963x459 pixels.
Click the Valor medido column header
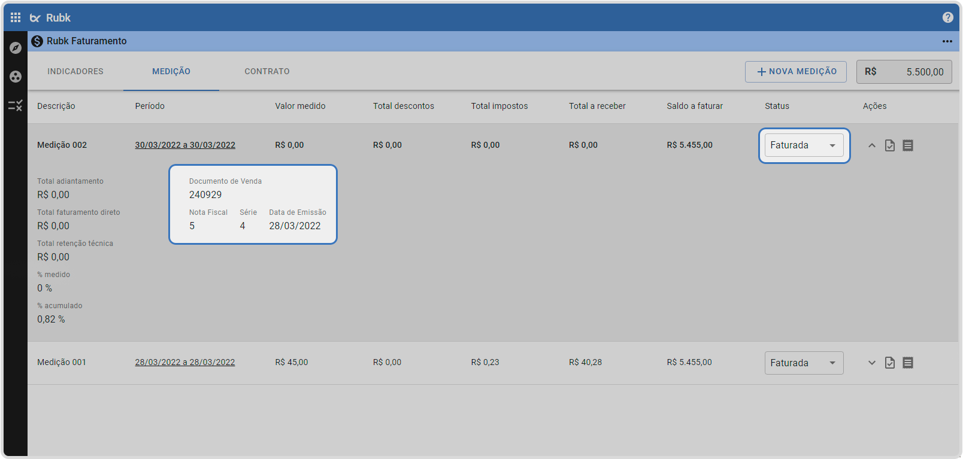(x=300, y=106)
